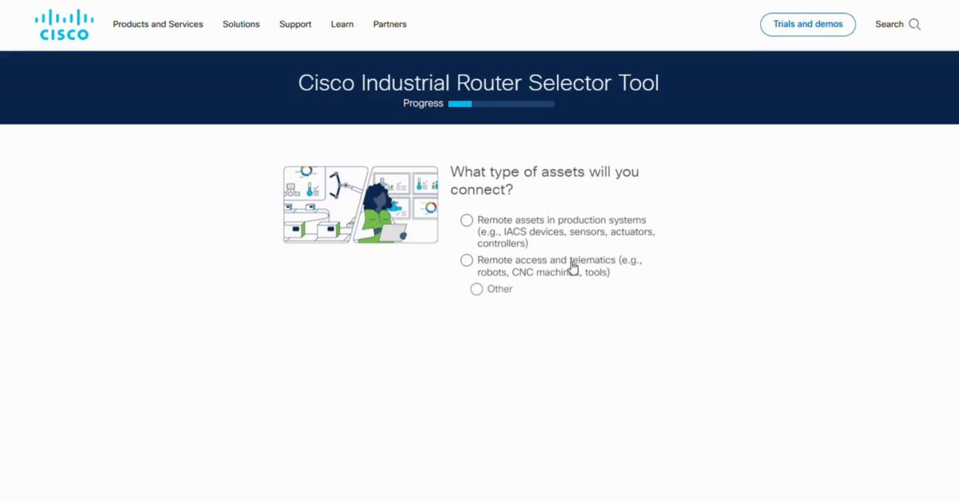
Task: Select the Other radio button
Action: [x=476, y=289]
